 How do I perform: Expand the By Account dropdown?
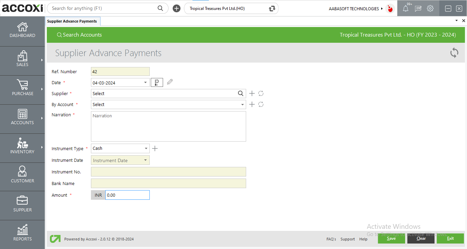tap(242, 104)
